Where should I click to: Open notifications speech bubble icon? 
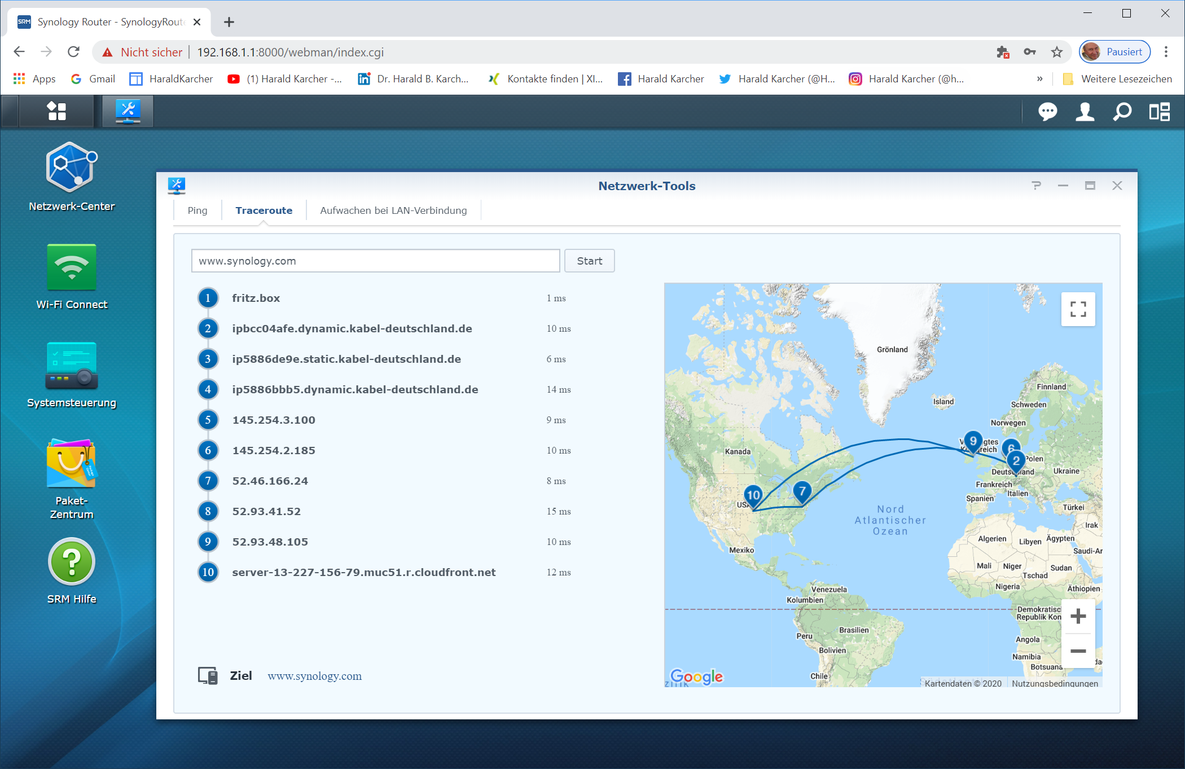(1047, 112)
